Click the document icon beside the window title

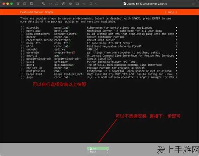coord(125,4)
